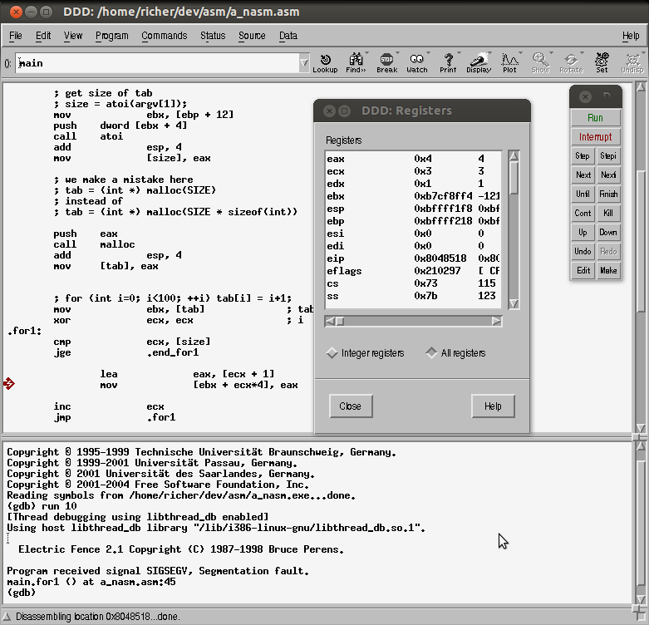Click the Make button
The width and height of the screenshot is (649, 625).
[608, 270]
